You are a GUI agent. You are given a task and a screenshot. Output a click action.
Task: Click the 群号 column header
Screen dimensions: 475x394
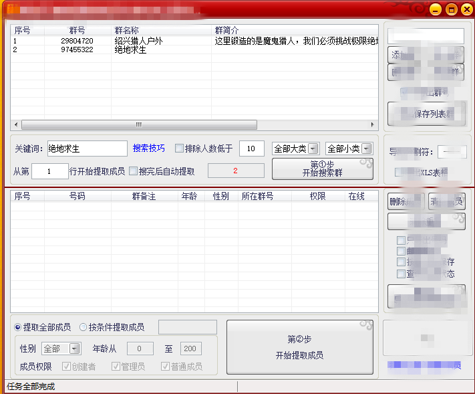pyautogui.click(x=77, y=30)
